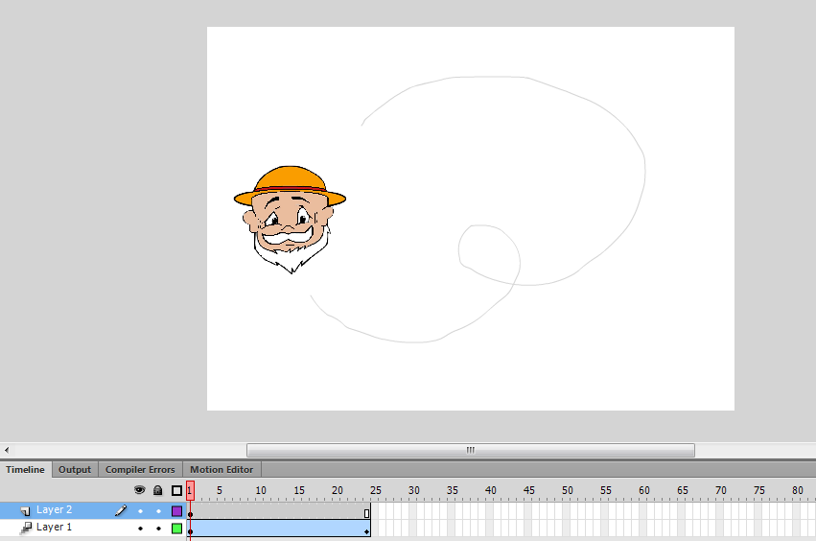Viewport: 816px width, 541px height.
Task: Select Layer 2 in the timeline
Action: pos(54,509)
